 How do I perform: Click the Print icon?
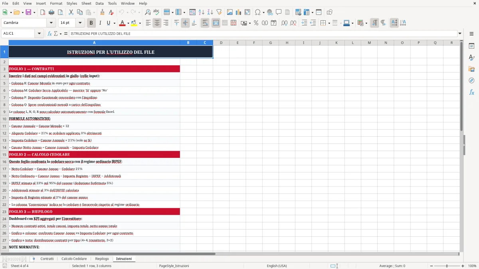(x=51, y=12)
